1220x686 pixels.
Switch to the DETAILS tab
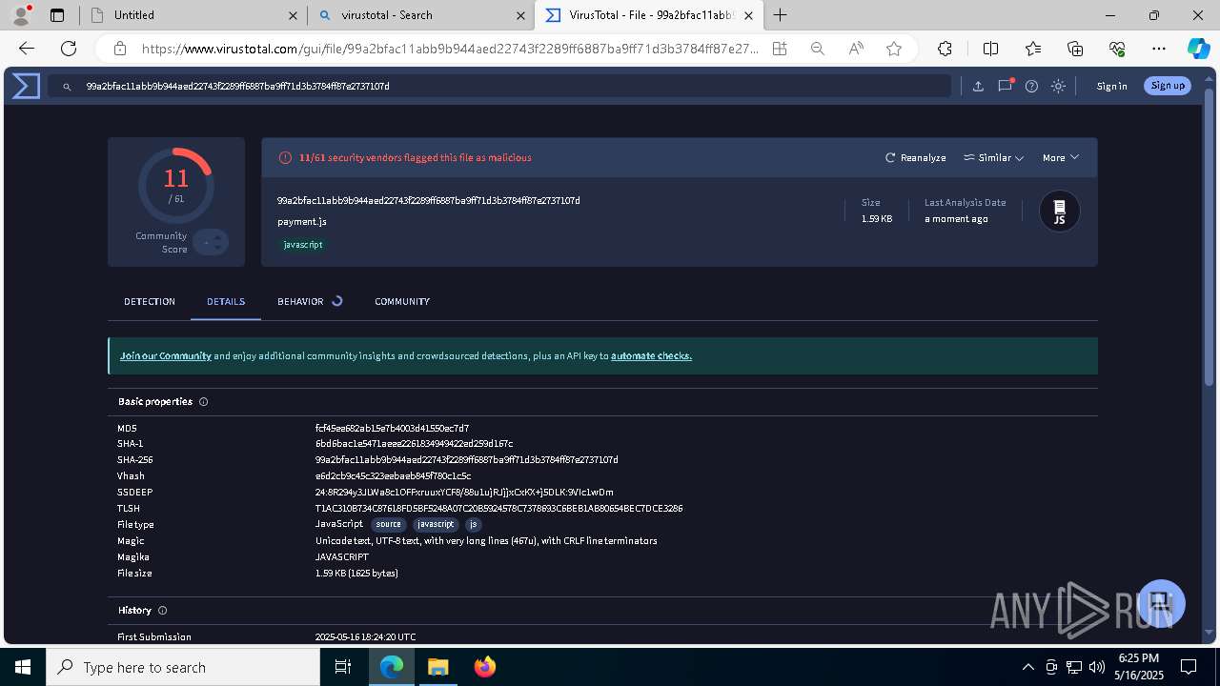226,301
